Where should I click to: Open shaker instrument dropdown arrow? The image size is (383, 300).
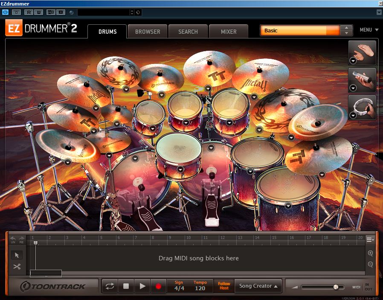click(353, 88)
